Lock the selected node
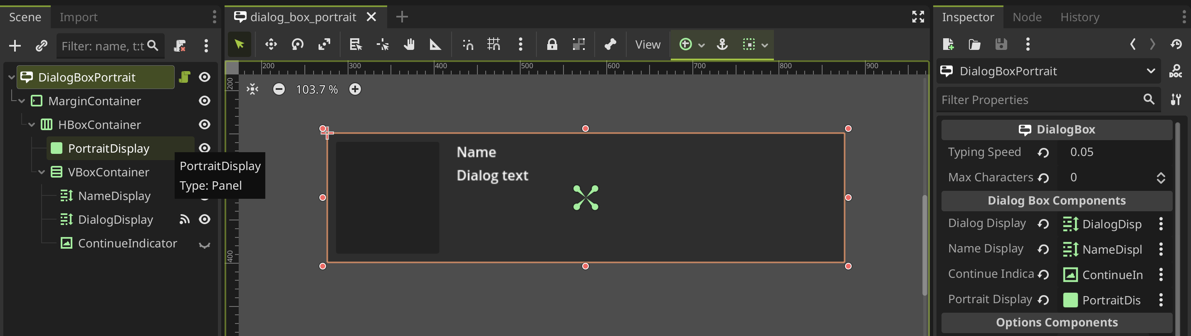 tap(551, 44)
